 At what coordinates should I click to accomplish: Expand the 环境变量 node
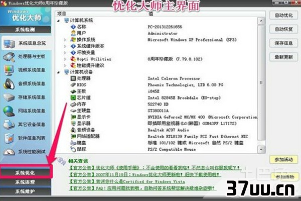(x=65, y=53)
